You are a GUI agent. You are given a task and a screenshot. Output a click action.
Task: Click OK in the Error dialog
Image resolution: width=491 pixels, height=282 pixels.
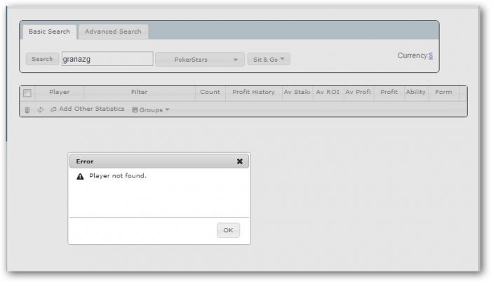point(228,230)
